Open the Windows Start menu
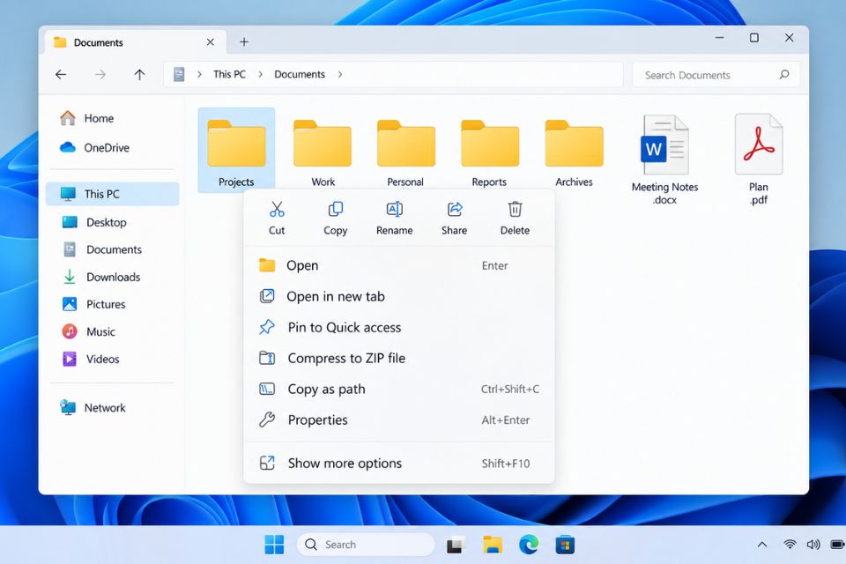 coord(274,545)
